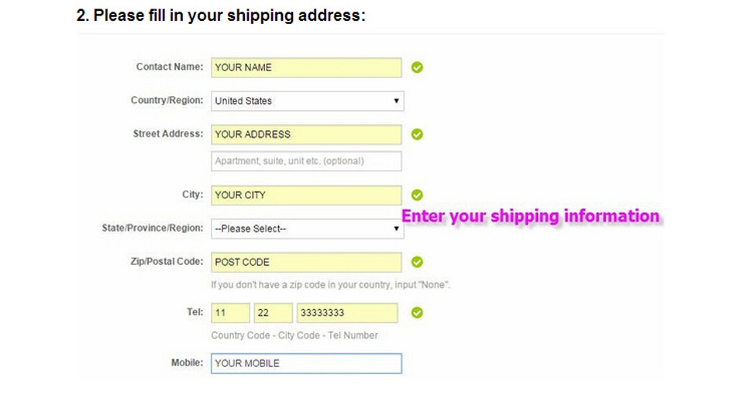Open the Country/Region dropdown
The height and width of the screenshot is (395, 744).
307,101
